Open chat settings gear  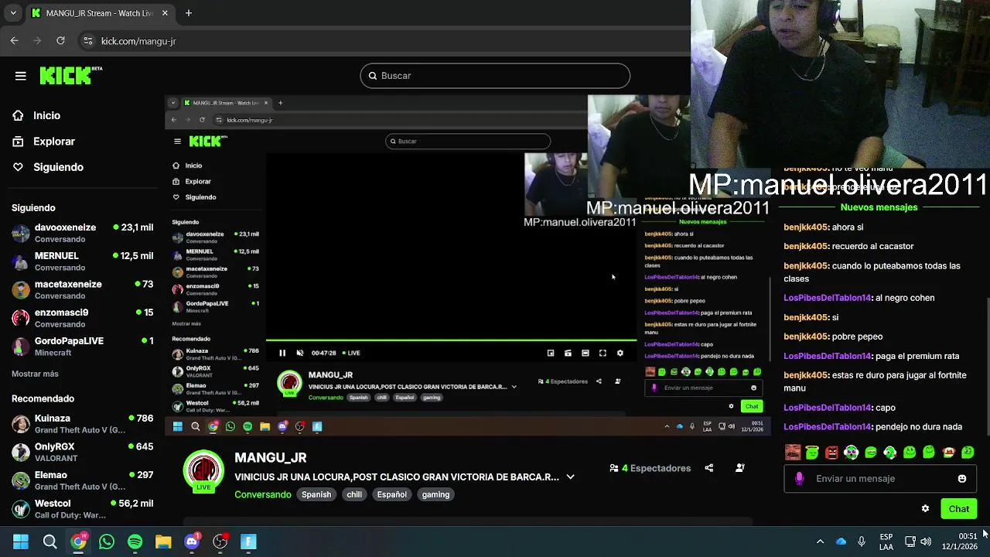point(925,509)
